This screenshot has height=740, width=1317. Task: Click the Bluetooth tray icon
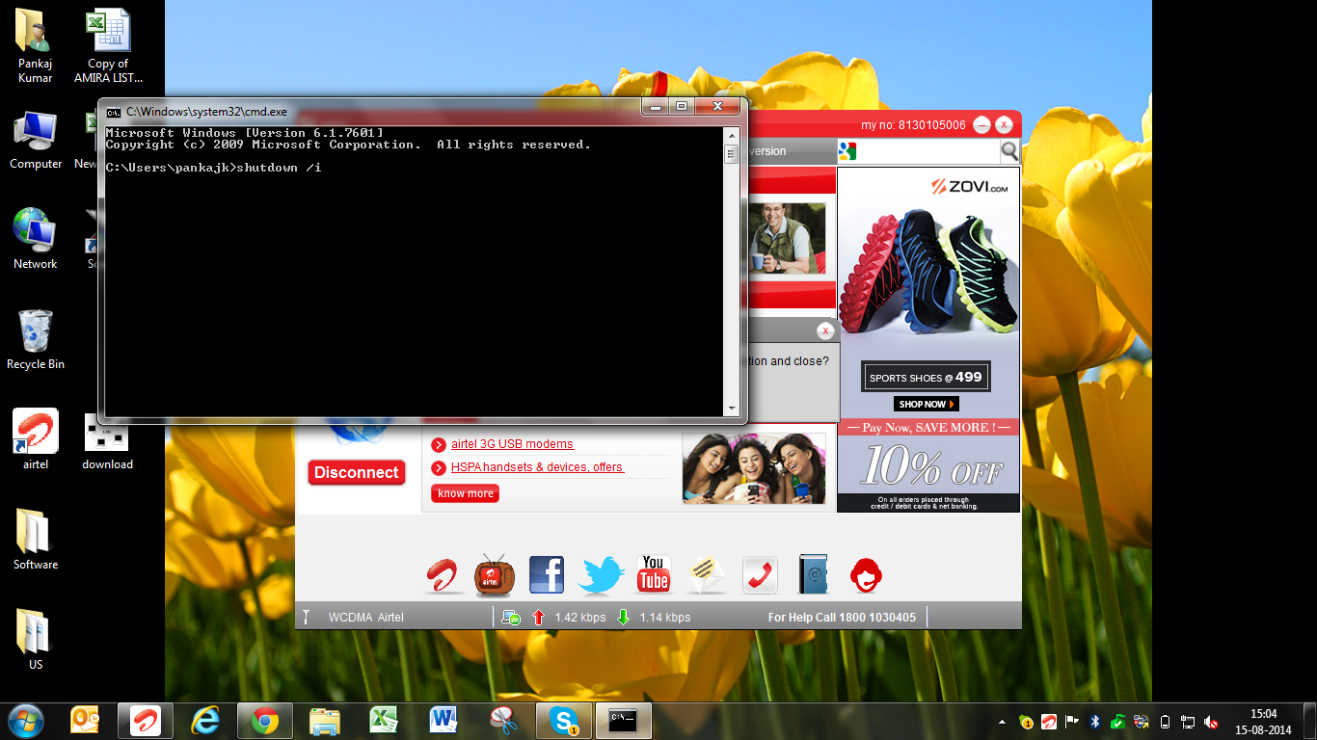(1094, 722)
